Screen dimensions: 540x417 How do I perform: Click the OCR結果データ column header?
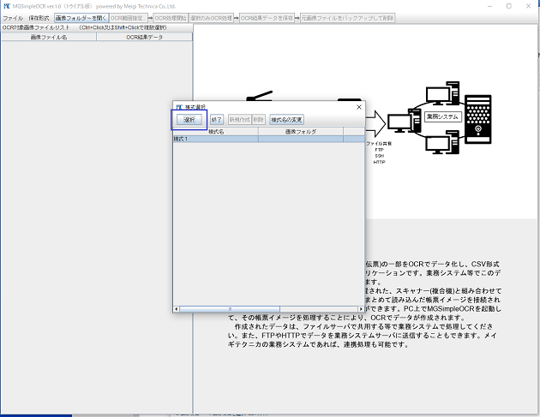tap(144, 37)
